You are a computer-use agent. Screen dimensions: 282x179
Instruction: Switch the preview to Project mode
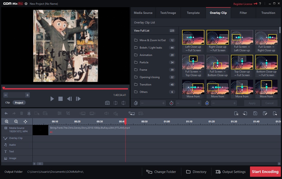(x=19, y=103)
